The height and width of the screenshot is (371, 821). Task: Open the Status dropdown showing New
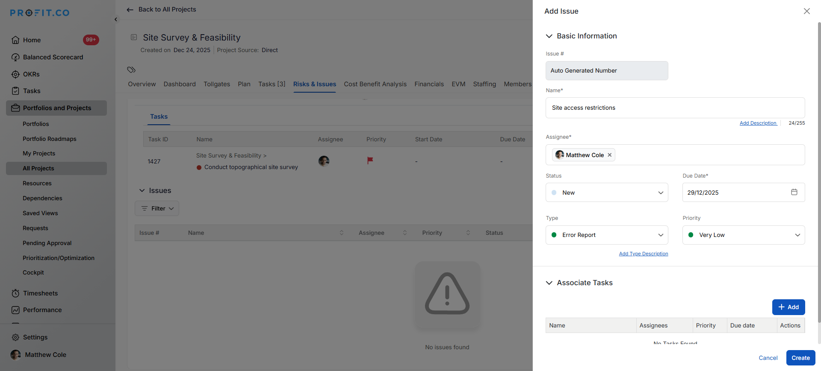[606, 193]
